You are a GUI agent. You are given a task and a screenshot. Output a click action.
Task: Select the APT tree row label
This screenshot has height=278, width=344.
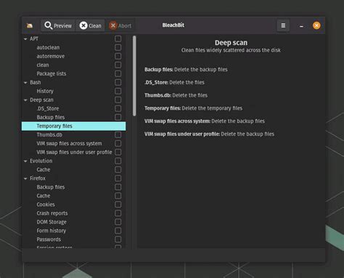pyautogui.click(x=34, y=38)
